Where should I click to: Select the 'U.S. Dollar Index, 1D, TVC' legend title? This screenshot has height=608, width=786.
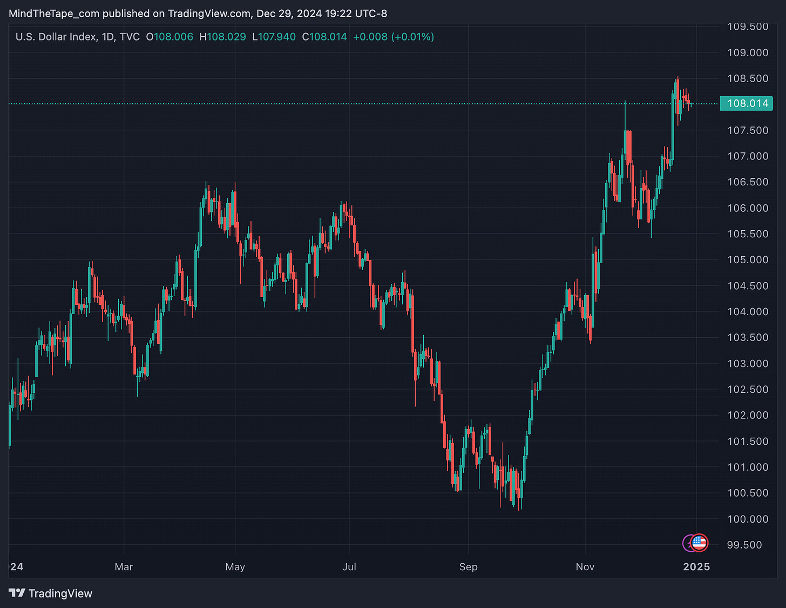tap(78, 37)
